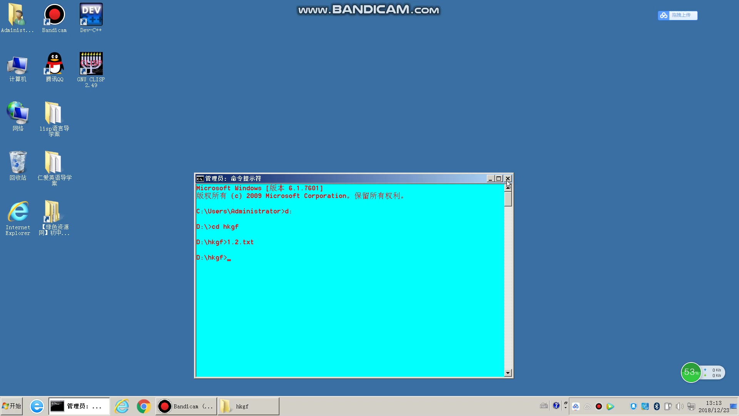Open the clock showing 13:13

714,406
